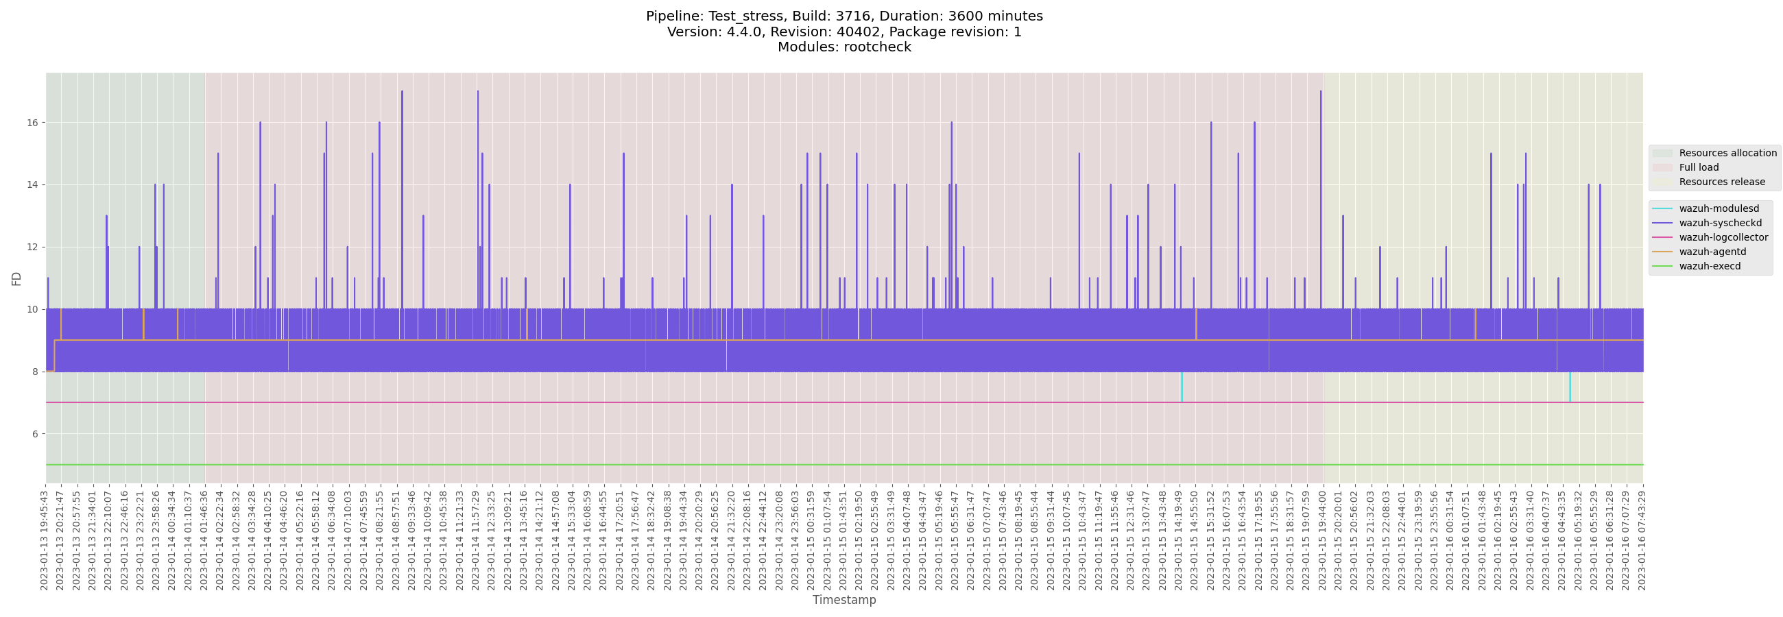Click the Modules: rootcheck subtitle text

pos(843,47)
